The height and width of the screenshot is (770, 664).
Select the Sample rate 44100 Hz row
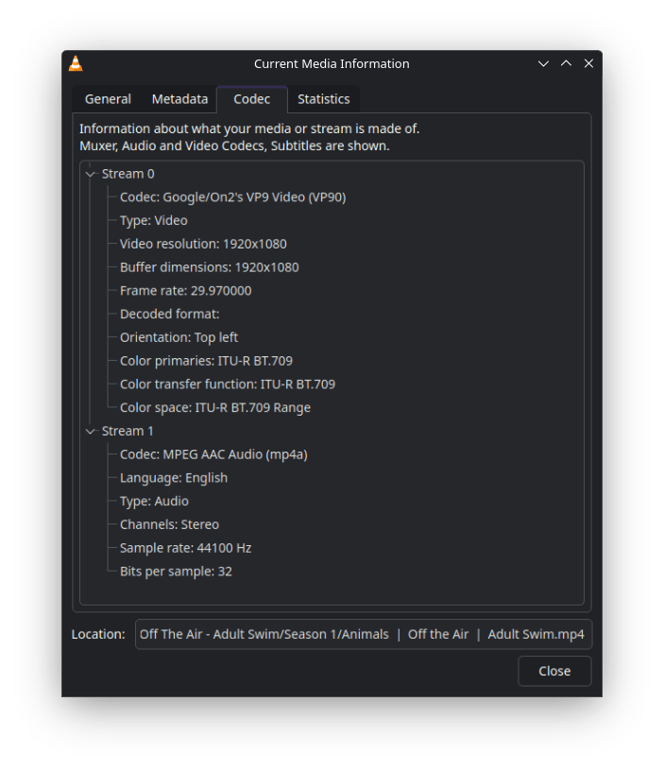coord(185,548)
